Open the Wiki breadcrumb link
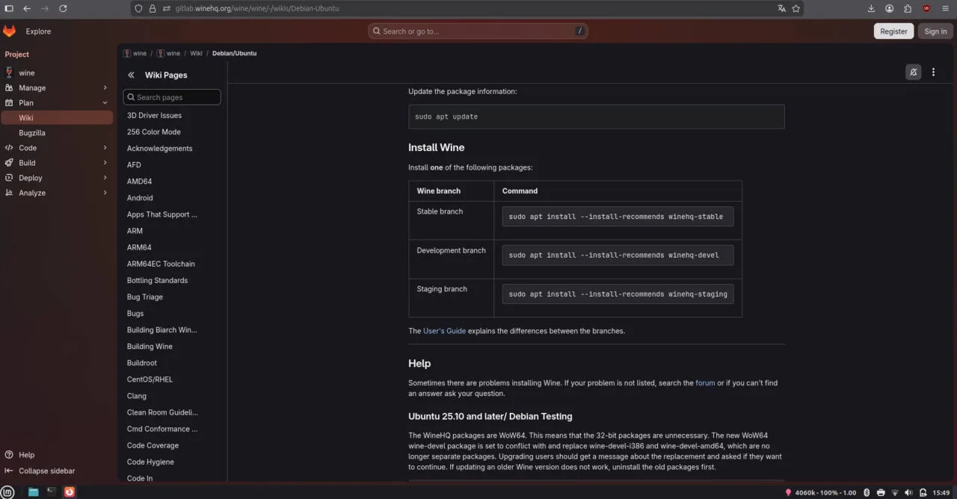Viewport: 957px width, 499px height. click(196, 53)
